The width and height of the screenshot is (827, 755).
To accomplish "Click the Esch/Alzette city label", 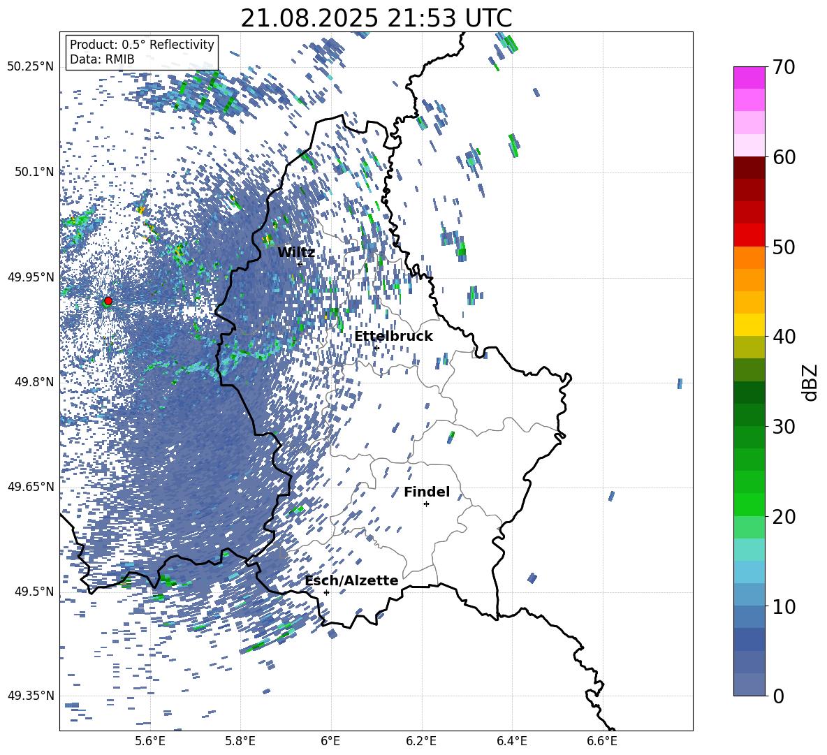I will point(351,580).
